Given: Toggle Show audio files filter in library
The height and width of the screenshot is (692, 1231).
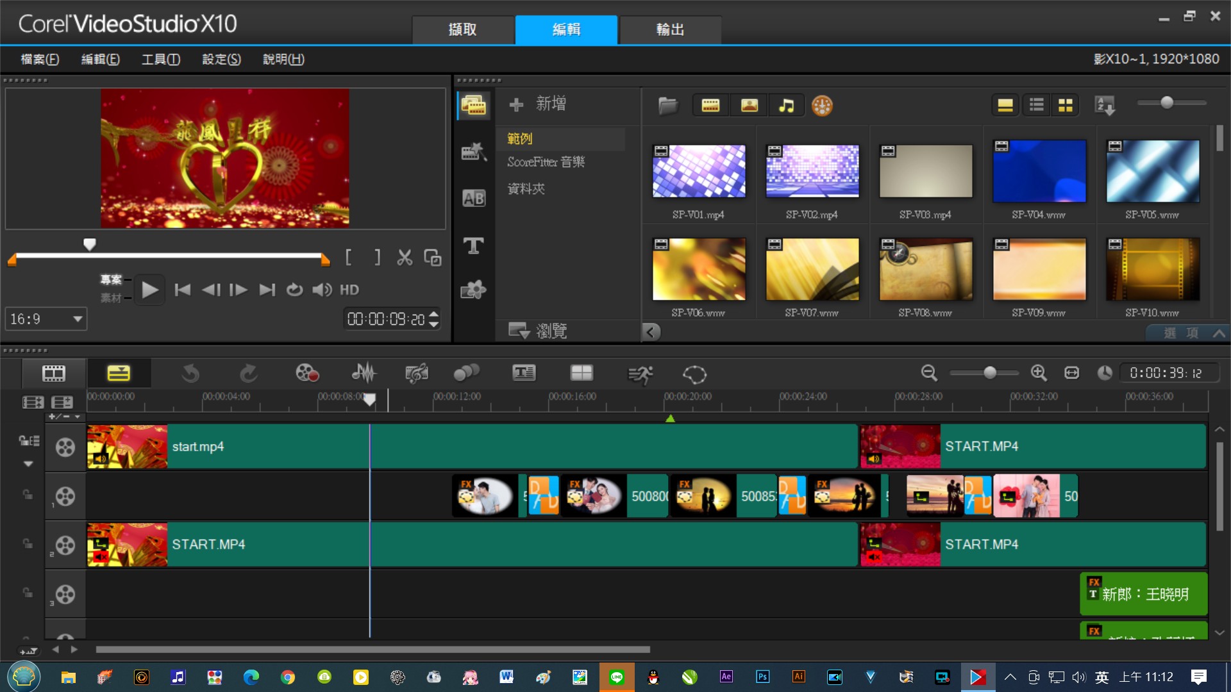Looking at the screenshot, I should pos(787,105).
